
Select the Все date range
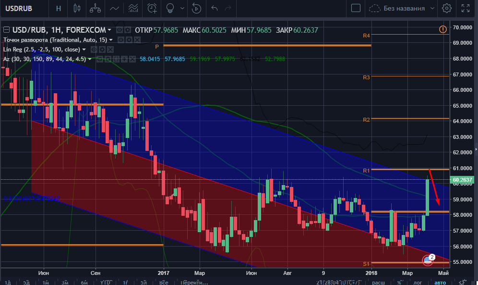point(164,283)
